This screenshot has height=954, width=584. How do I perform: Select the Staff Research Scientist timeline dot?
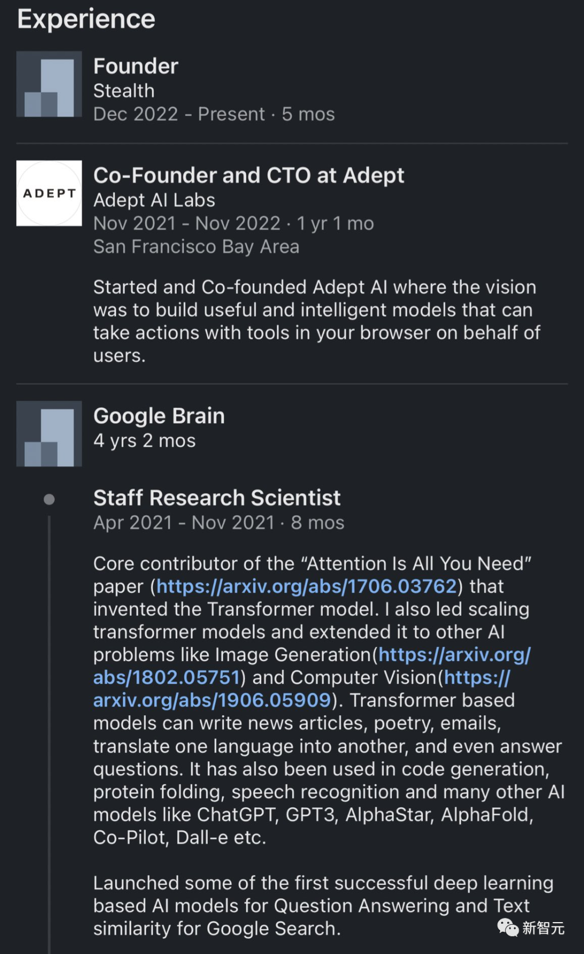click(x=49, y=499)
